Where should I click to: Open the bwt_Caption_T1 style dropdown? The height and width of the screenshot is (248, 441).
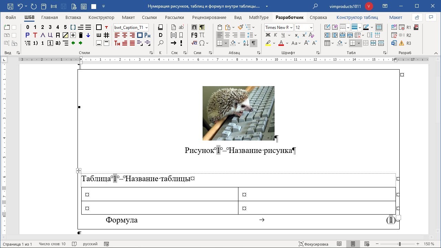(147, 27)
